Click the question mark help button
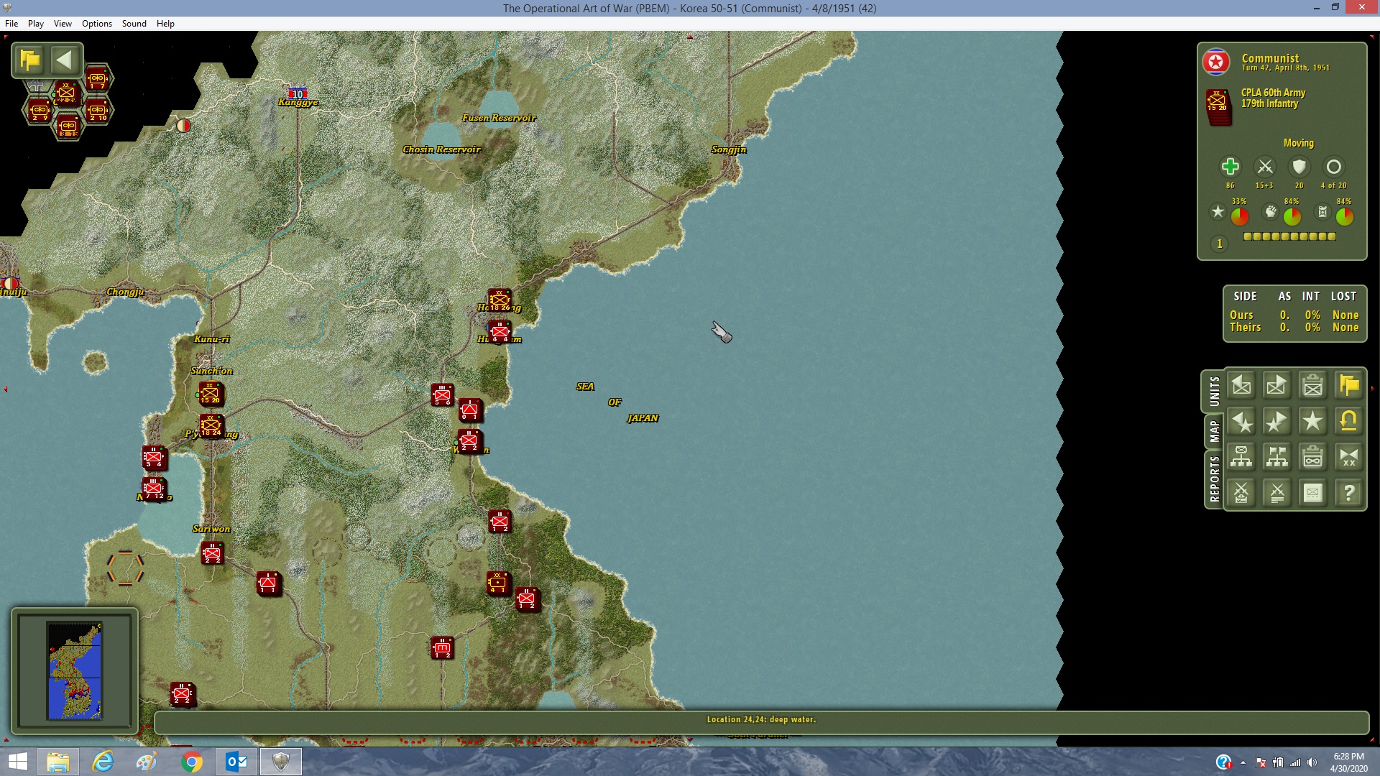 click(1349, 493)
